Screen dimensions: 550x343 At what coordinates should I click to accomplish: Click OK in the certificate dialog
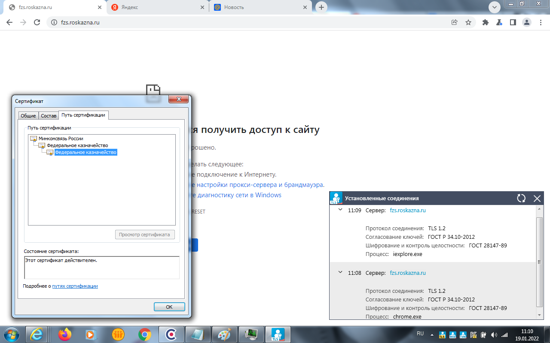(169, 307)
